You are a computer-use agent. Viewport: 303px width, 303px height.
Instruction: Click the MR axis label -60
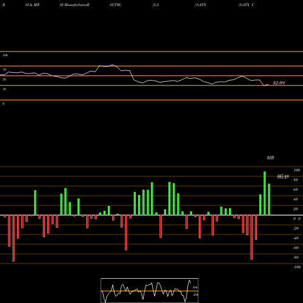[296, 248]
